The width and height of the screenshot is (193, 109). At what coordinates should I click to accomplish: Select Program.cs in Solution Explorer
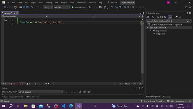160,34
